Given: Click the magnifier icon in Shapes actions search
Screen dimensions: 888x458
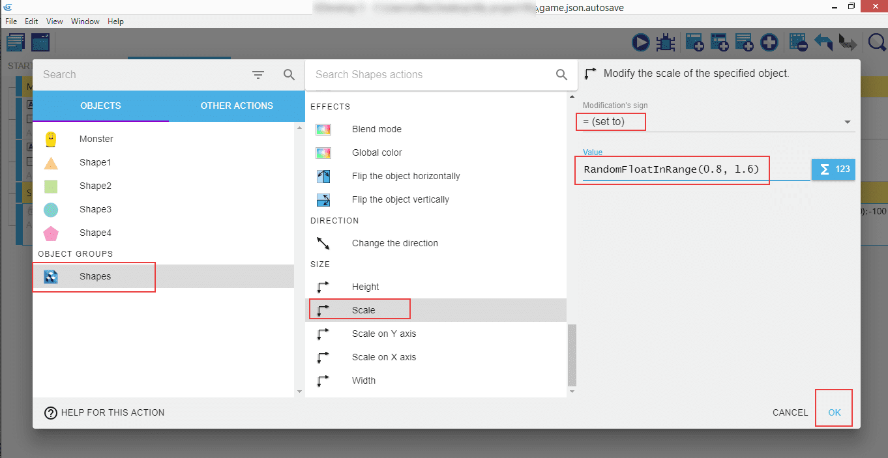Looking at the screenshot, I should coord(561,75).
